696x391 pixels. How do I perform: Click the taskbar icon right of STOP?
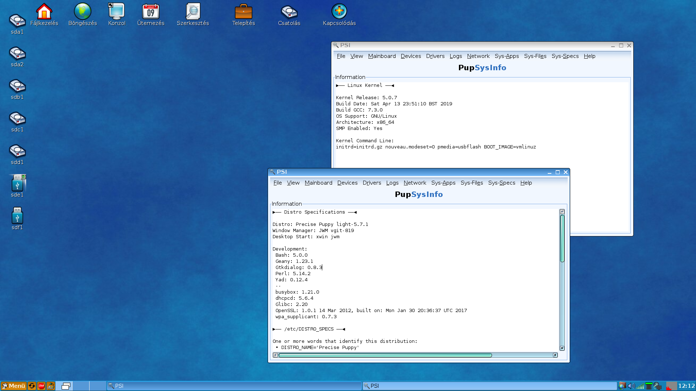[51, 386]
